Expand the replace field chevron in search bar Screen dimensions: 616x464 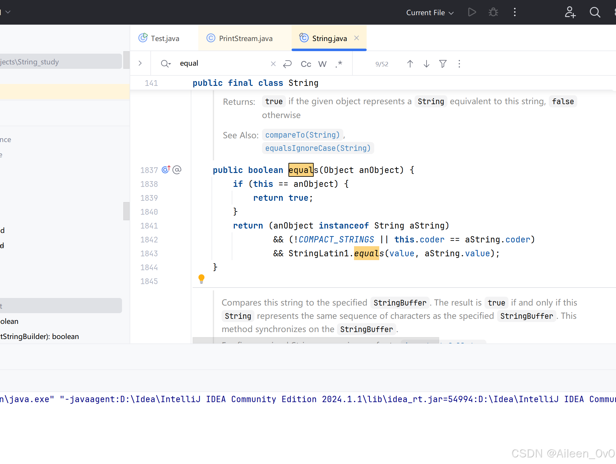click(140, 63)
